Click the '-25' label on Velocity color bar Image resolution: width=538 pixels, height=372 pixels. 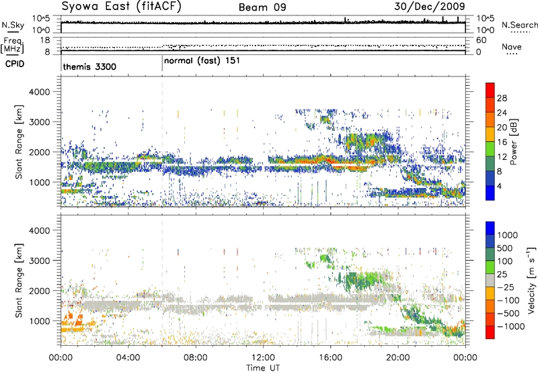506,287
